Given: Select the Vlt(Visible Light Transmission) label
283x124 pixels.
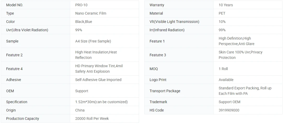Looking at the screenshot, I should coord(174,22).
